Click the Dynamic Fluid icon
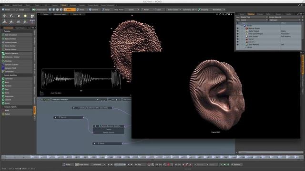 (3, 68)
